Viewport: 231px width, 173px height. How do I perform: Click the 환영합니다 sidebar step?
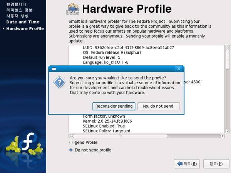[x=16, y=4]
